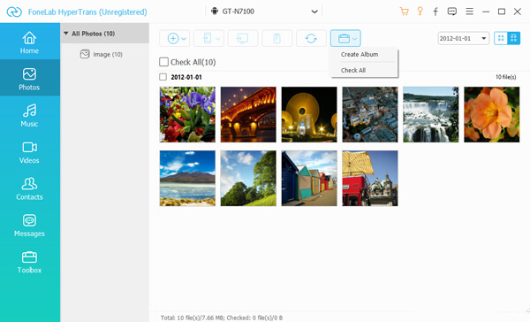Toggle the Check All(10) checkbox
Image resolution: width=530 pixels, height=322 pixels.
point(163,62)
